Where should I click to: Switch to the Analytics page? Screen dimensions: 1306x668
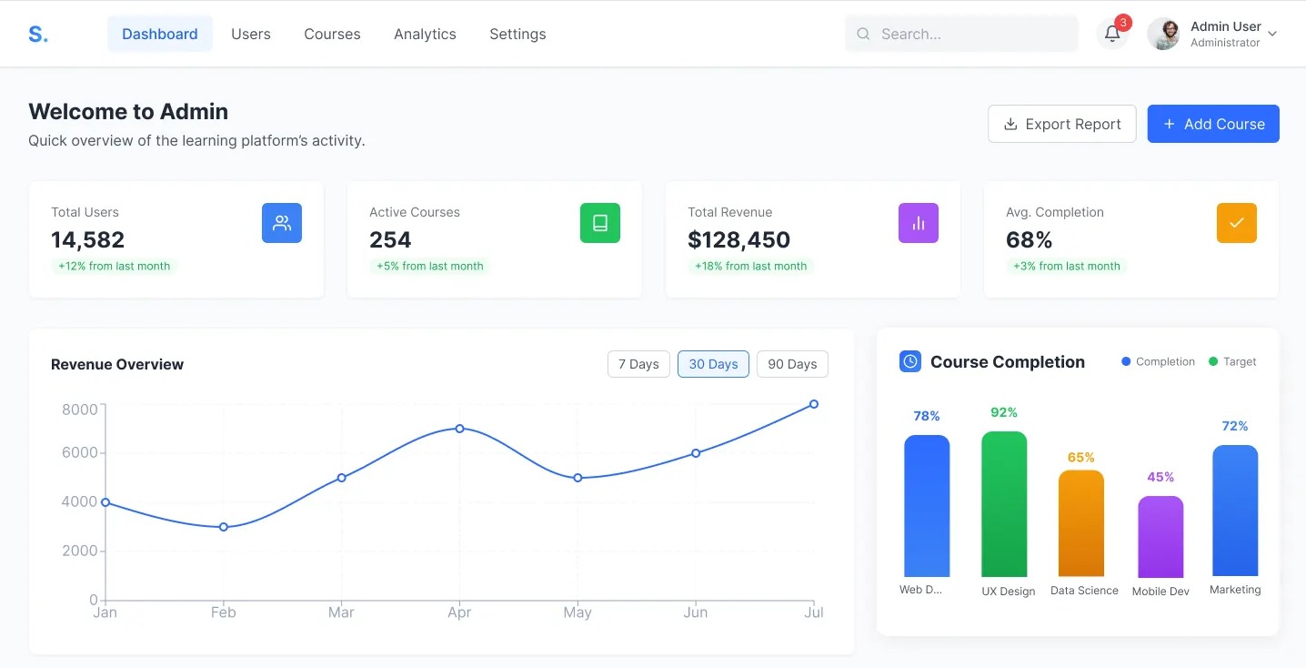coord(425,34)
